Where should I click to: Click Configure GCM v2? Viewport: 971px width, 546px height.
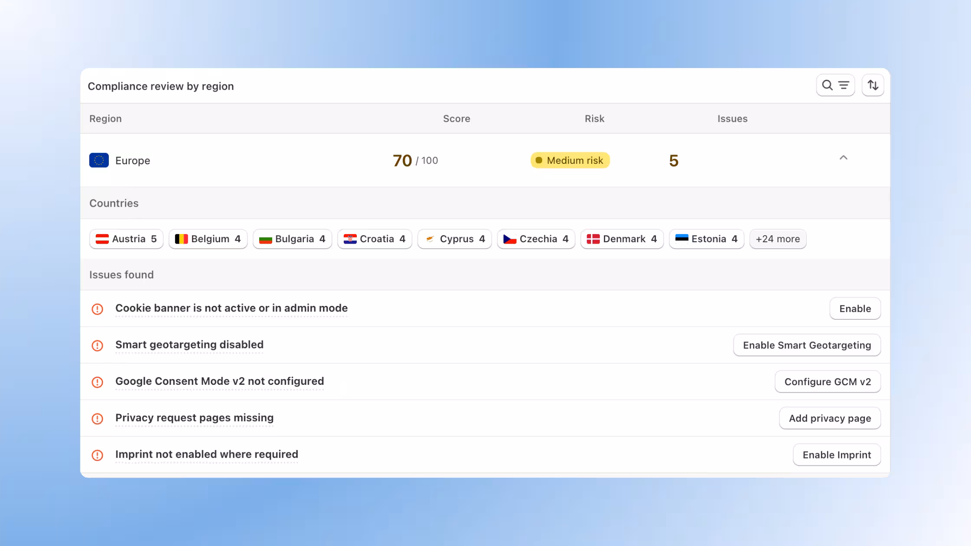828,382
